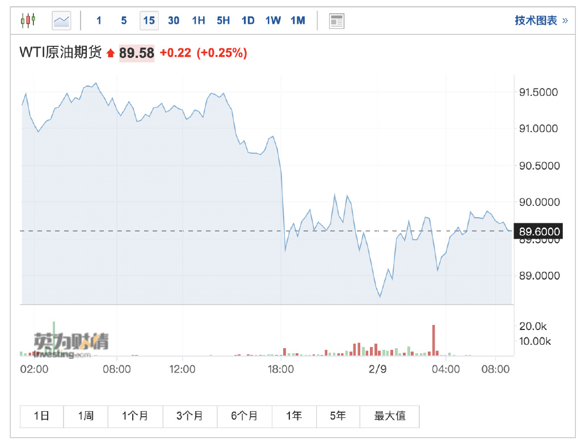Select the 1日 time range tab
This screenshot has height=444, width=581.
41,416
